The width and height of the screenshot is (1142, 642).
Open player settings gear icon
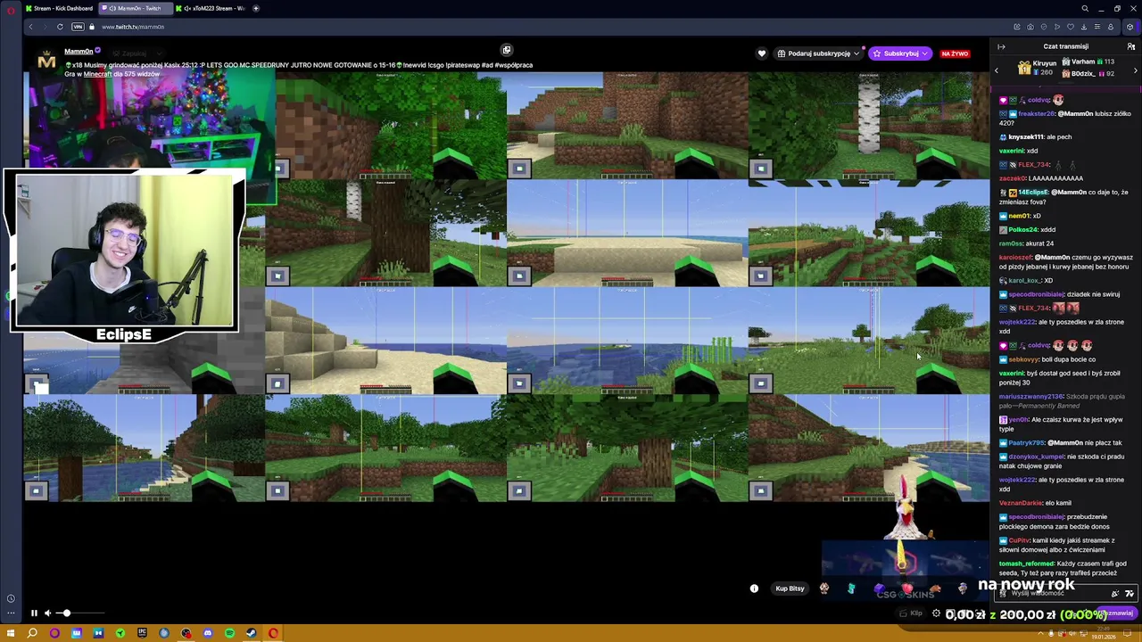(936, 613)
